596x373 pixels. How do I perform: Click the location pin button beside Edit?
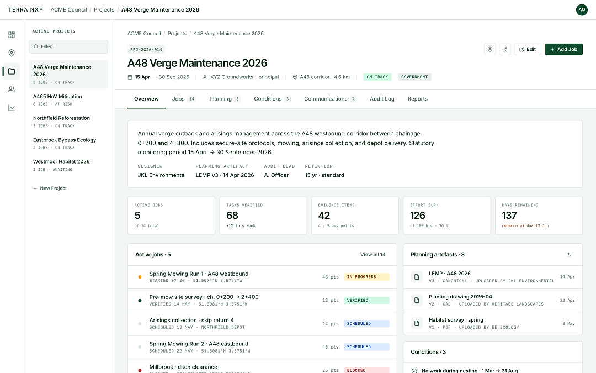tap(490, 50)
